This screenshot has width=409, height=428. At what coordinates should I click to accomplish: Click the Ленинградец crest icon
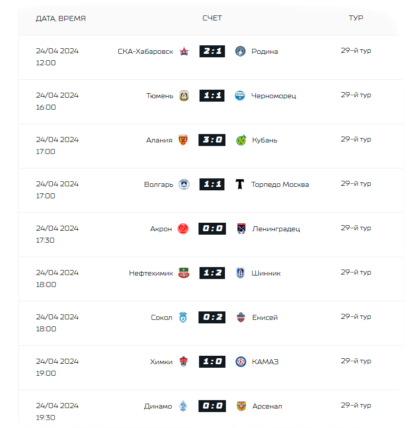[x=241, y=229]
